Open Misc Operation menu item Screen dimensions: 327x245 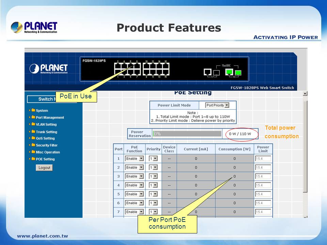[x=48, y=152]
